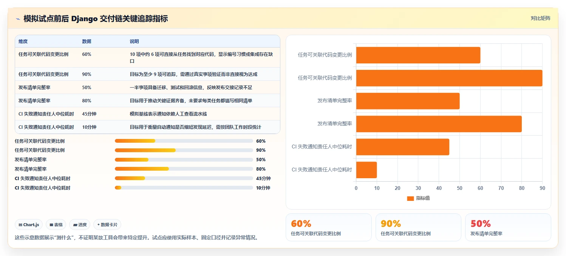Click the 发布清单完整率 progress bar showing 80%

pyautogui.click(x=184, y=169)
